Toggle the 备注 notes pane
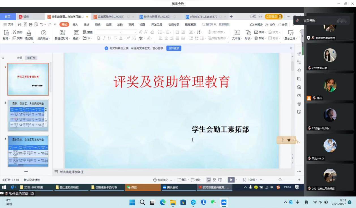 tap(182, 180)
